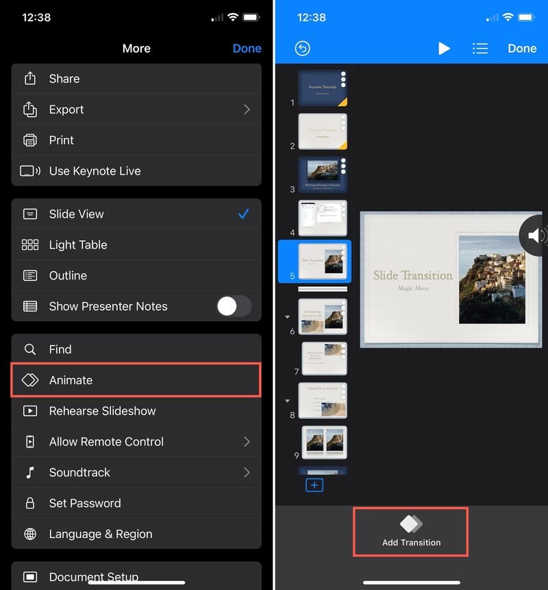Choose Outline view
Image resolution: width=548 pixels, height=590 pixels.
(x=136, y=275)
